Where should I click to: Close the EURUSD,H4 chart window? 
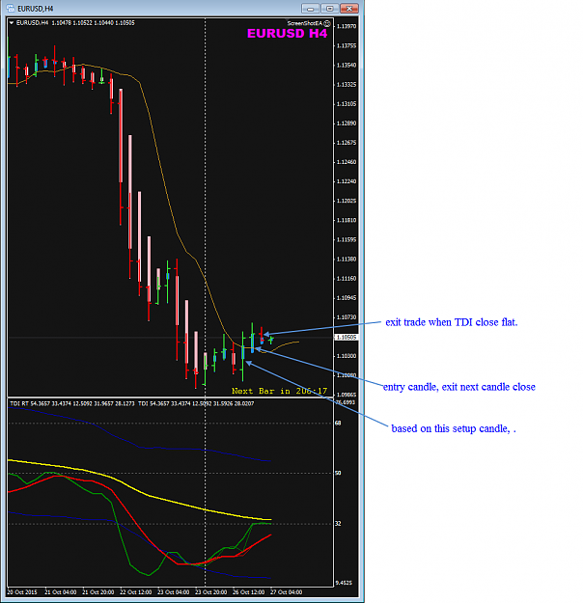point(349,8)
